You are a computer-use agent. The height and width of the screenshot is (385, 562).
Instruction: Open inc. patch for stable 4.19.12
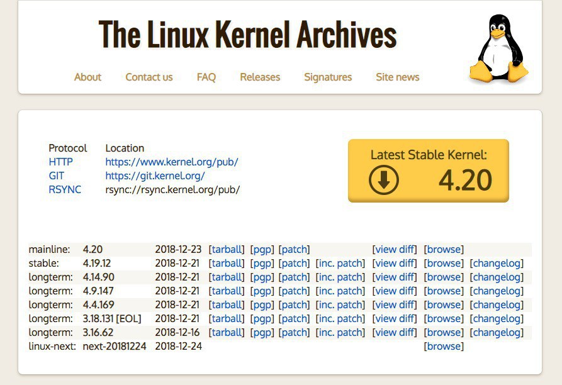click(340, 263)
